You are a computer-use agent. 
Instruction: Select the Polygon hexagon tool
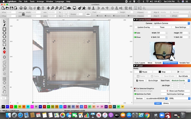[4, 37]
